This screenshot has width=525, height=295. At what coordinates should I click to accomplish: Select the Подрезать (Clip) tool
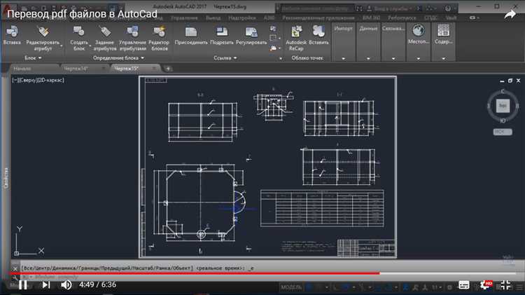coord(222,35)
